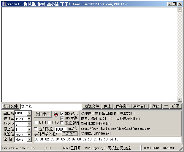The image size is (184, 152).
Task: Click the 停止 button
Action: coord(107,106)
